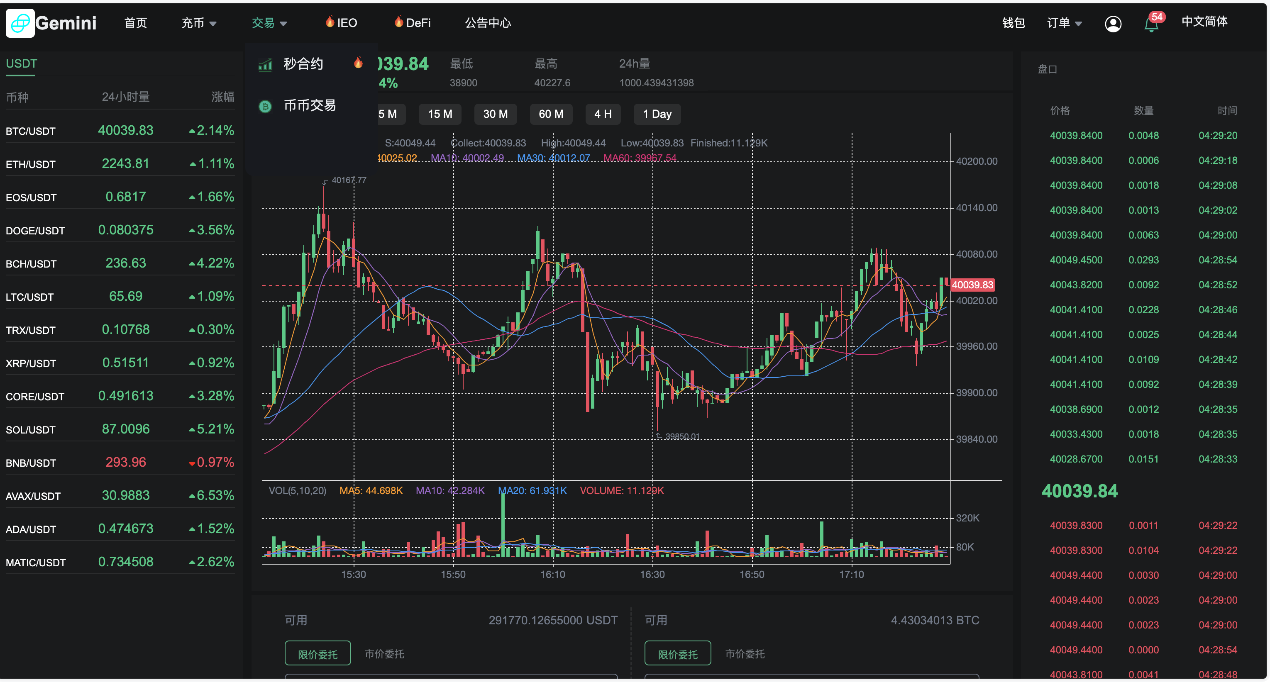Expand the 充币 deposit dropdown
Screen dimensions: 1270x682
tap(199, 23)
